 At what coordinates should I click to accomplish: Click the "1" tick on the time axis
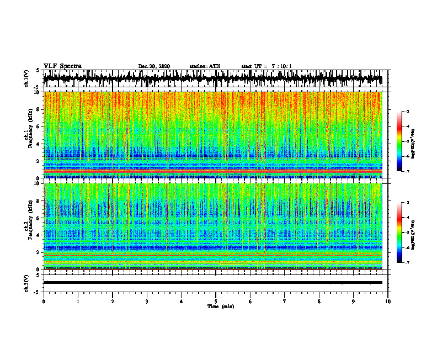(78, 302)
